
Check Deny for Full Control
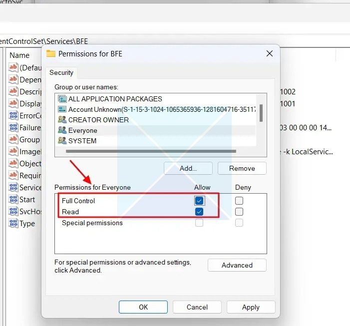coord(239,201)
